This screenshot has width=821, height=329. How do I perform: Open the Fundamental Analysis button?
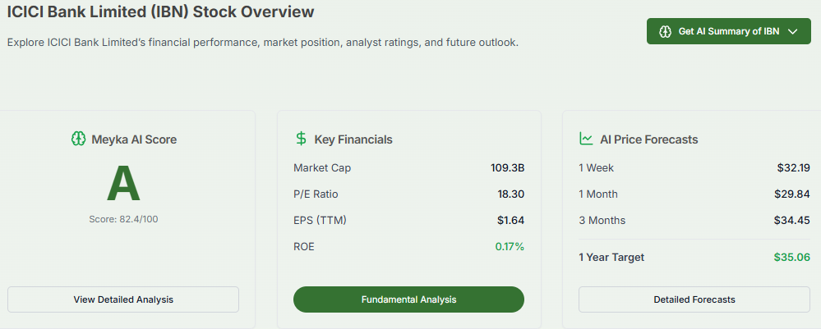[x=408, y=299]
